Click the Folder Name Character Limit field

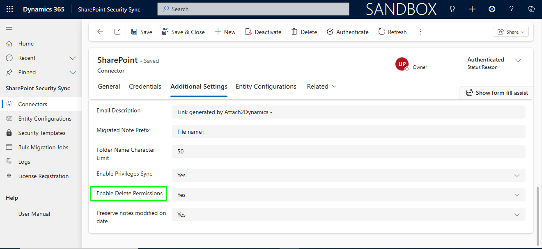point(348,151)
